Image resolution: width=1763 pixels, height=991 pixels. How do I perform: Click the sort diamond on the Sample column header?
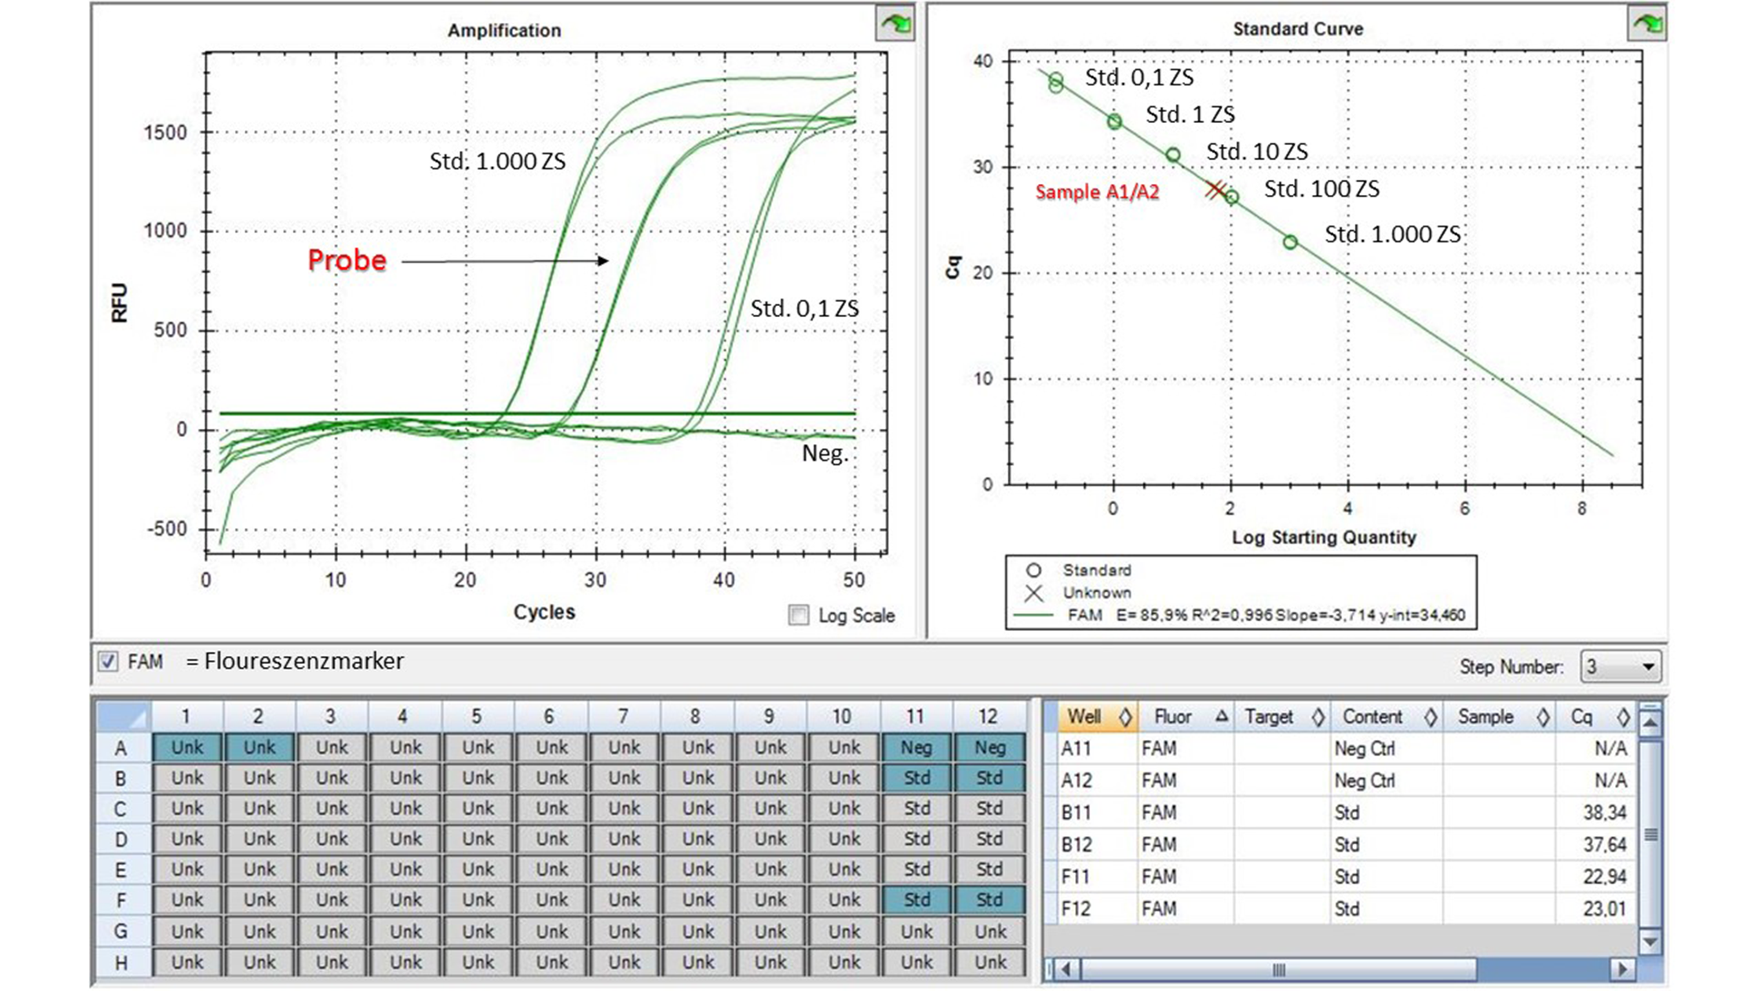(1542, 716)
